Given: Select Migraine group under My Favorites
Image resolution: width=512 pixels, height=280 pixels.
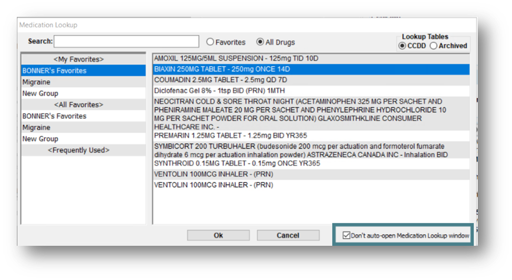Looking at the screenshot, I should tap(83, 82).
